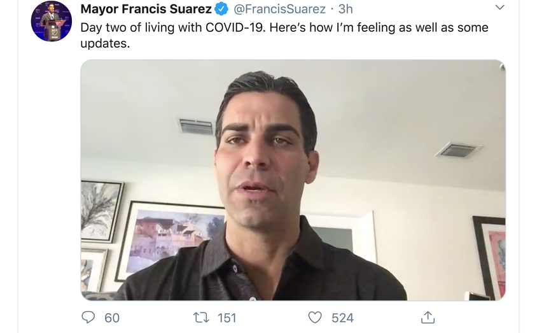Click the like count of 524
544x333 pixels.
tap(342, 318)
